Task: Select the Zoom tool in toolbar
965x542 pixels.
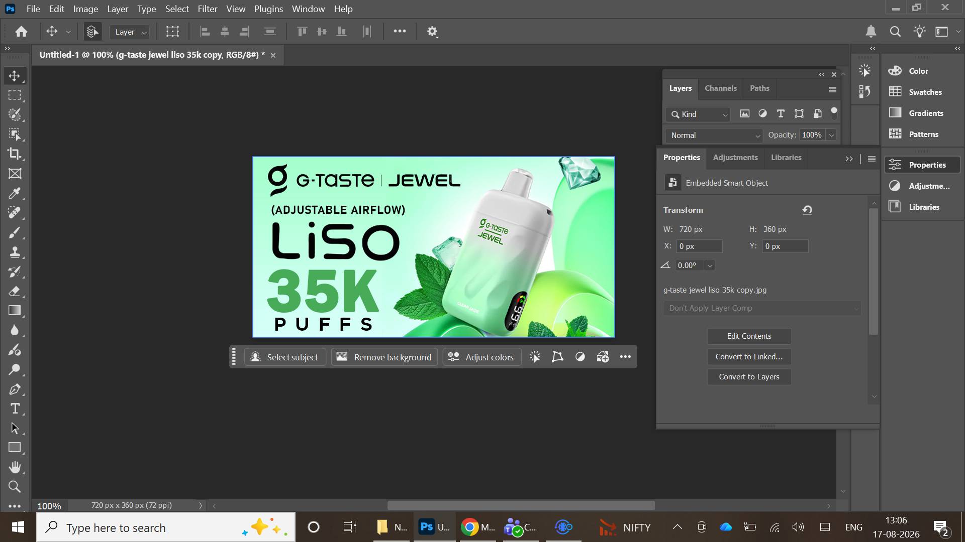Action: pyautogui.click(x=15, y=487)
